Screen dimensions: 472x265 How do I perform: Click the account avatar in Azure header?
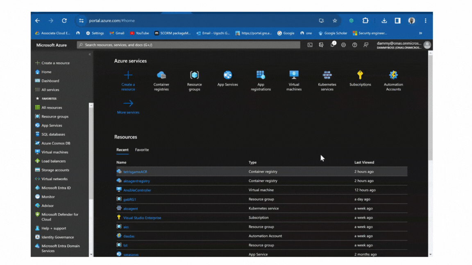coord(427,45)
